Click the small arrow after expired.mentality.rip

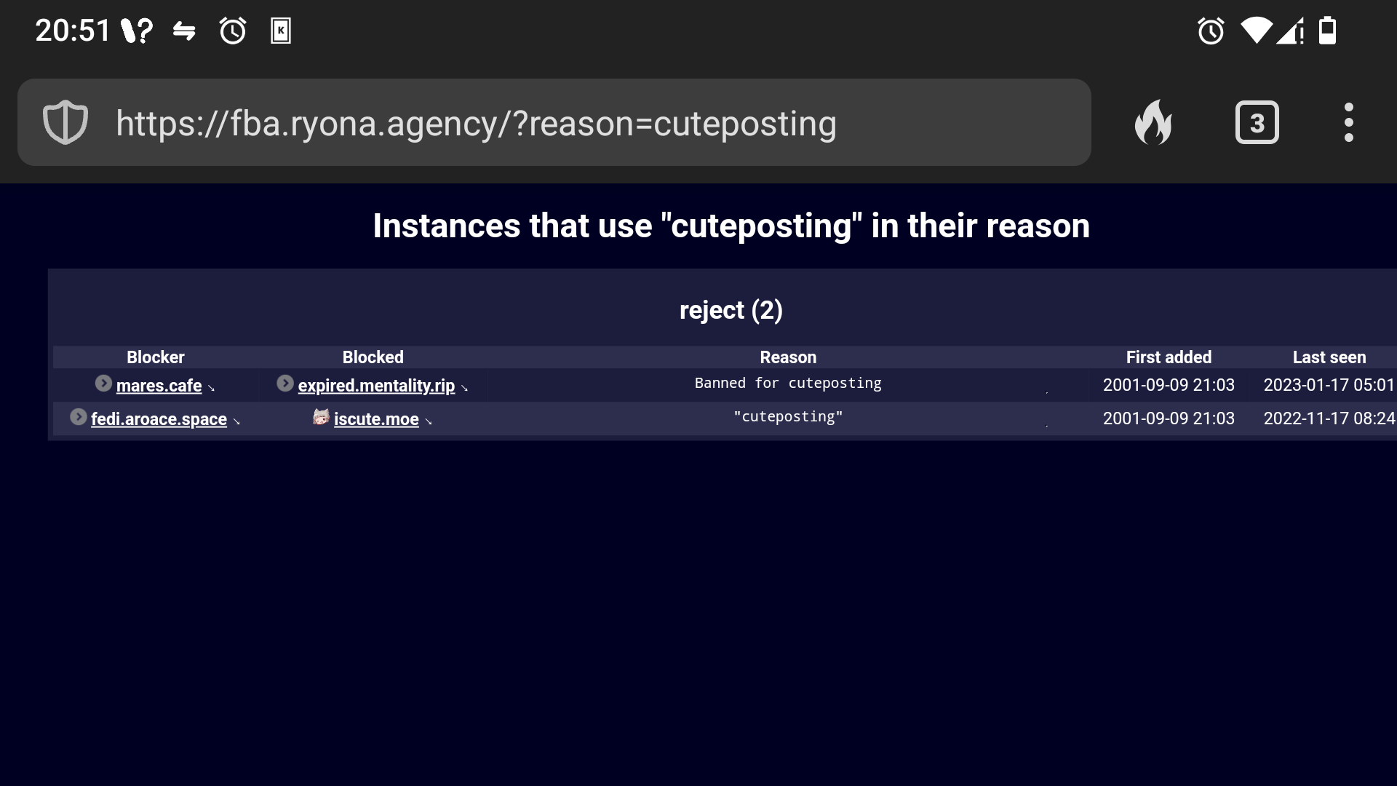pyautogui.click(x=464, y=388)
